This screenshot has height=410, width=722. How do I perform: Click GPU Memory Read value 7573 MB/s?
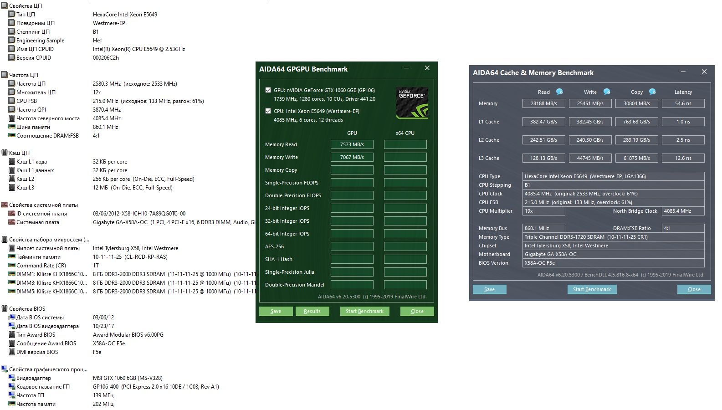tap(352, 144)
